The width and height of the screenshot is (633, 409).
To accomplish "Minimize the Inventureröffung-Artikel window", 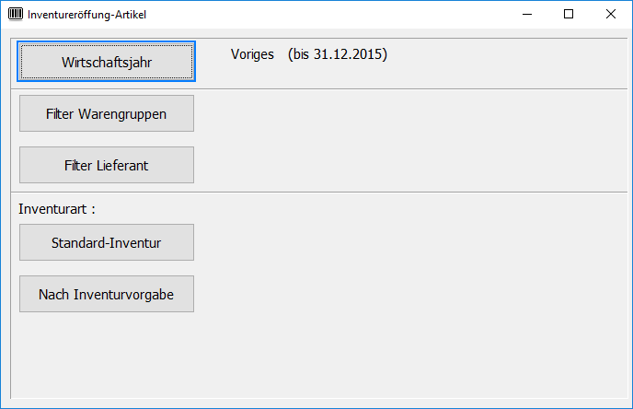I will tap(527, 14).
